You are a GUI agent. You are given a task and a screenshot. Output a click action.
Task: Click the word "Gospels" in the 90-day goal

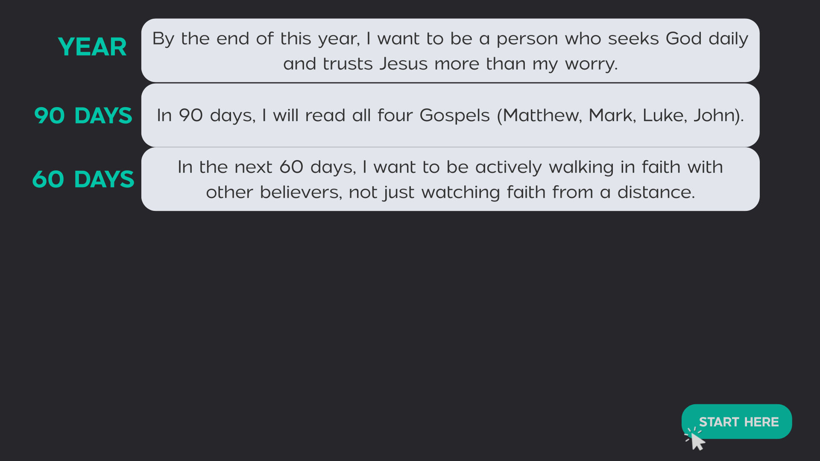454,116
